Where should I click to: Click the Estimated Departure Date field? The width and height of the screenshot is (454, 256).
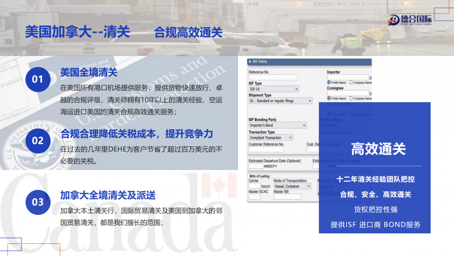(256, 167)
